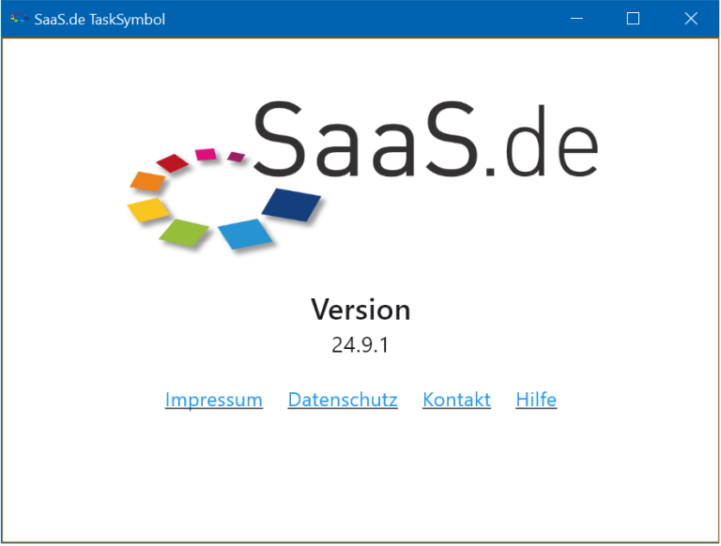721x546 pixels.
Task: Click the green square in logo
Action: (184, 231)
